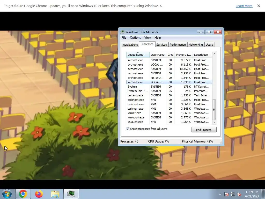The height and width of the screenshot is (199, 265).
Task: Sort by Image Name column header
Action: [138, 55]
